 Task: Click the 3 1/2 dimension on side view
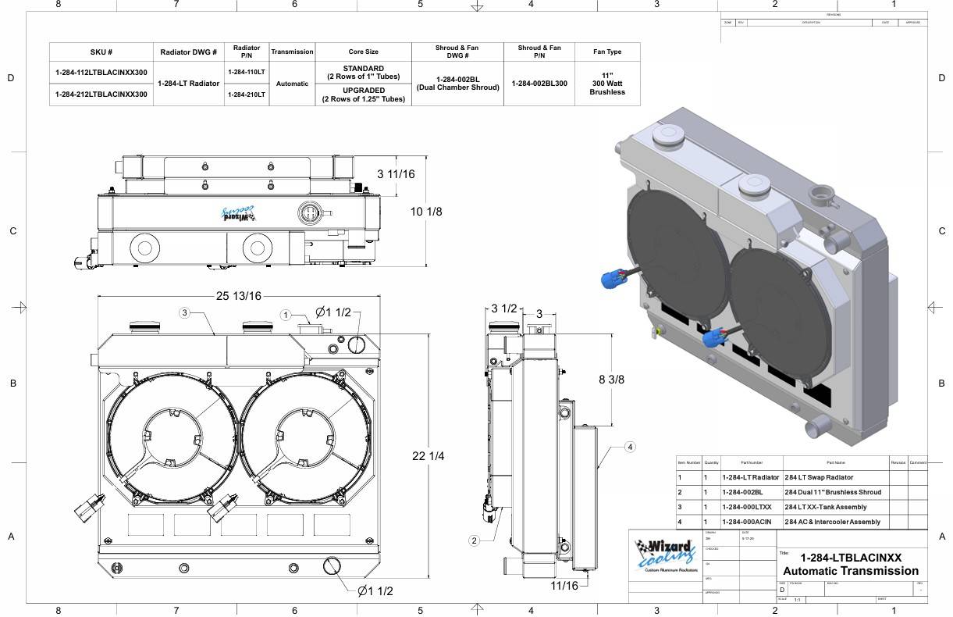pos(504,308)
